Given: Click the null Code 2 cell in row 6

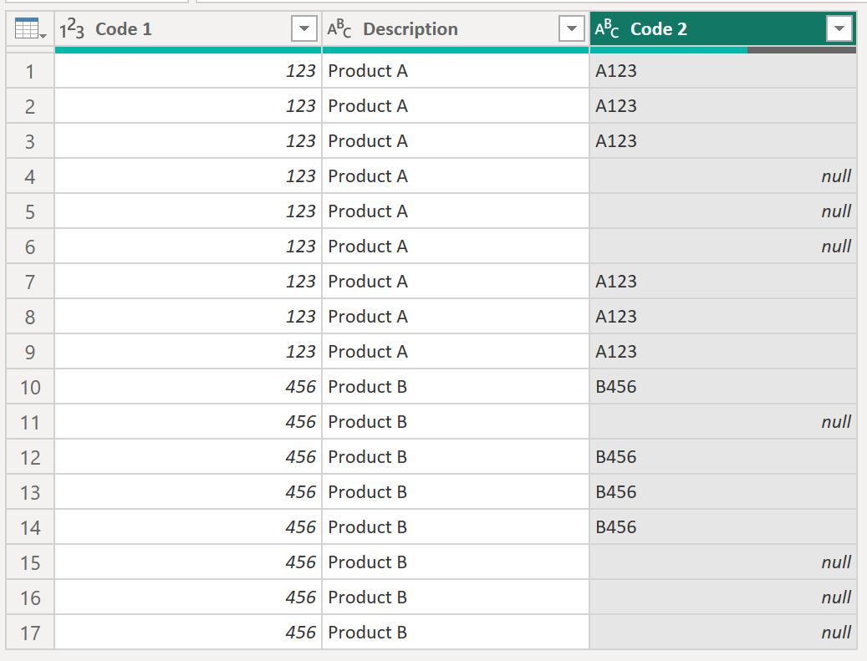Looking at the screenshot, I should [x=723, y=247].
